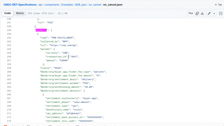Click the file name on_cancel.json
Screen dimensions: 224x126
point(113,5)
